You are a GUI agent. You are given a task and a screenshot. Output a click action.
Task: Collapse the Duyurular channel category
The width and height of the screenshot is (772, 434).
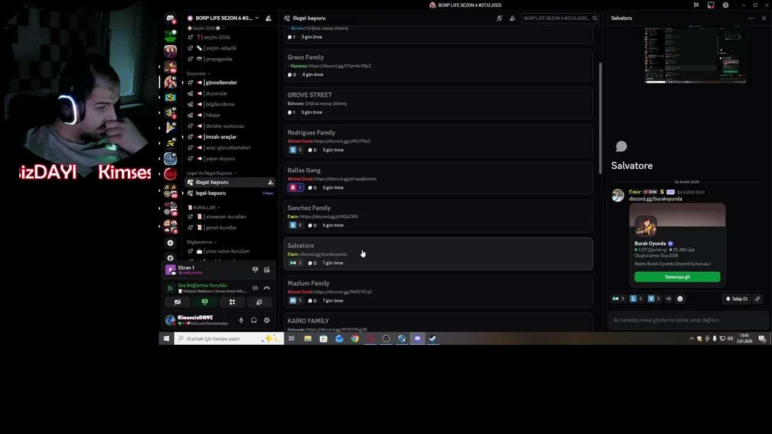(x=198, y=74)
